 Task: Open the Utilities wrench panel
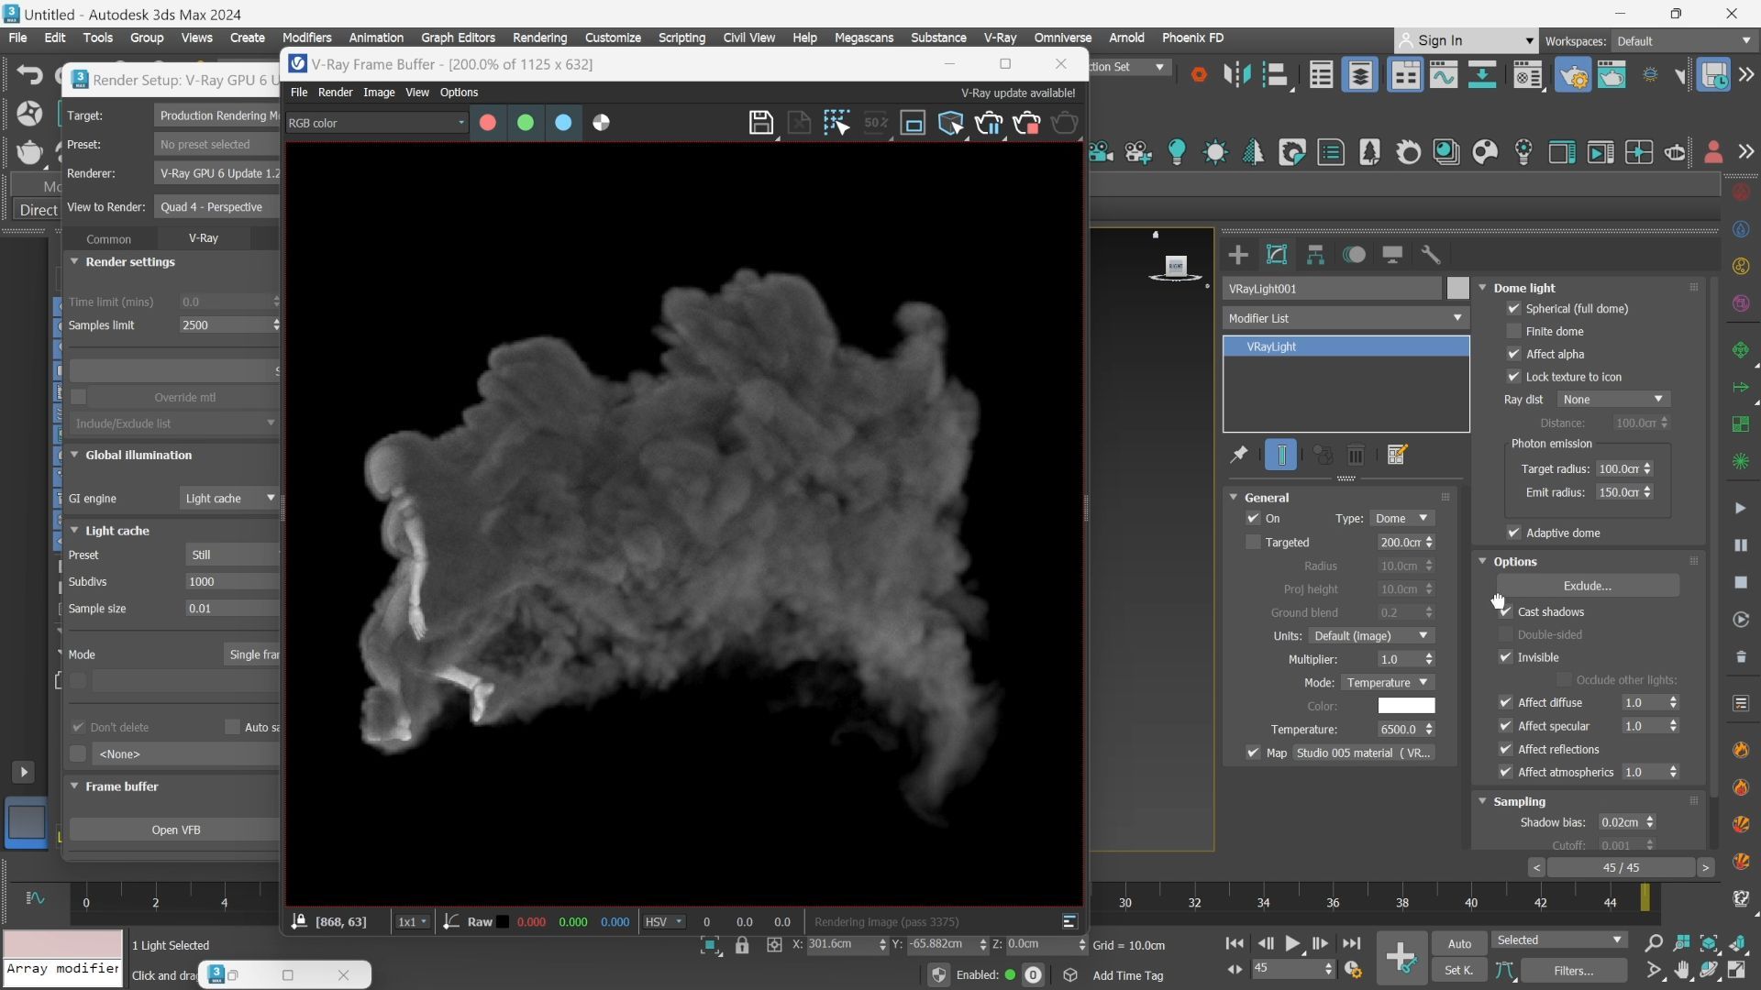click(x=1431, y=255)
